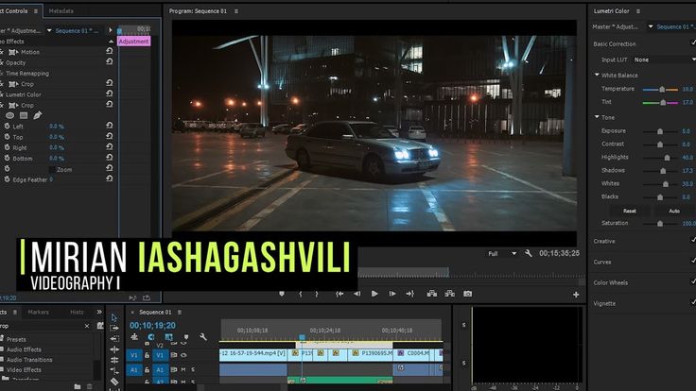Play the sequence in Program monitor
This screenshot has height=391, width=696.
(374, 294)
